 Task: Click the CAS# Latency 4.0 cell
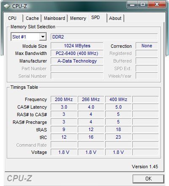(91, 107)
